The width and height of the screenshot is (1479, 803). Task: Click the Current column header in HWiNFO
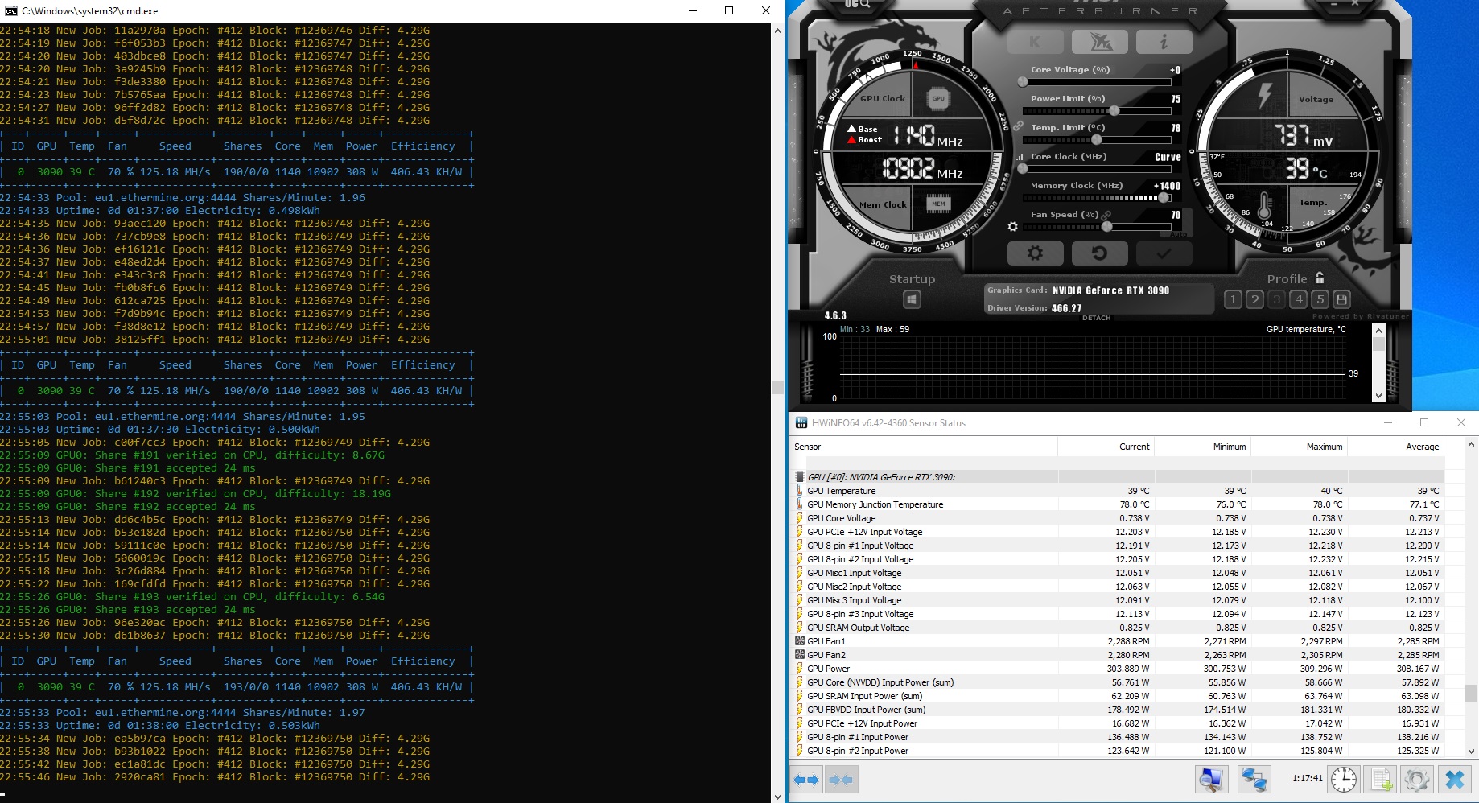pyautogui.click(x=1106, y=447)
